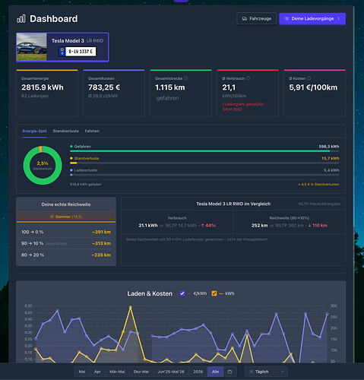Select the Mär-Mai time range
Viewport: 364px width, 380px height.
pyautogui.click(x=117, y=372)
